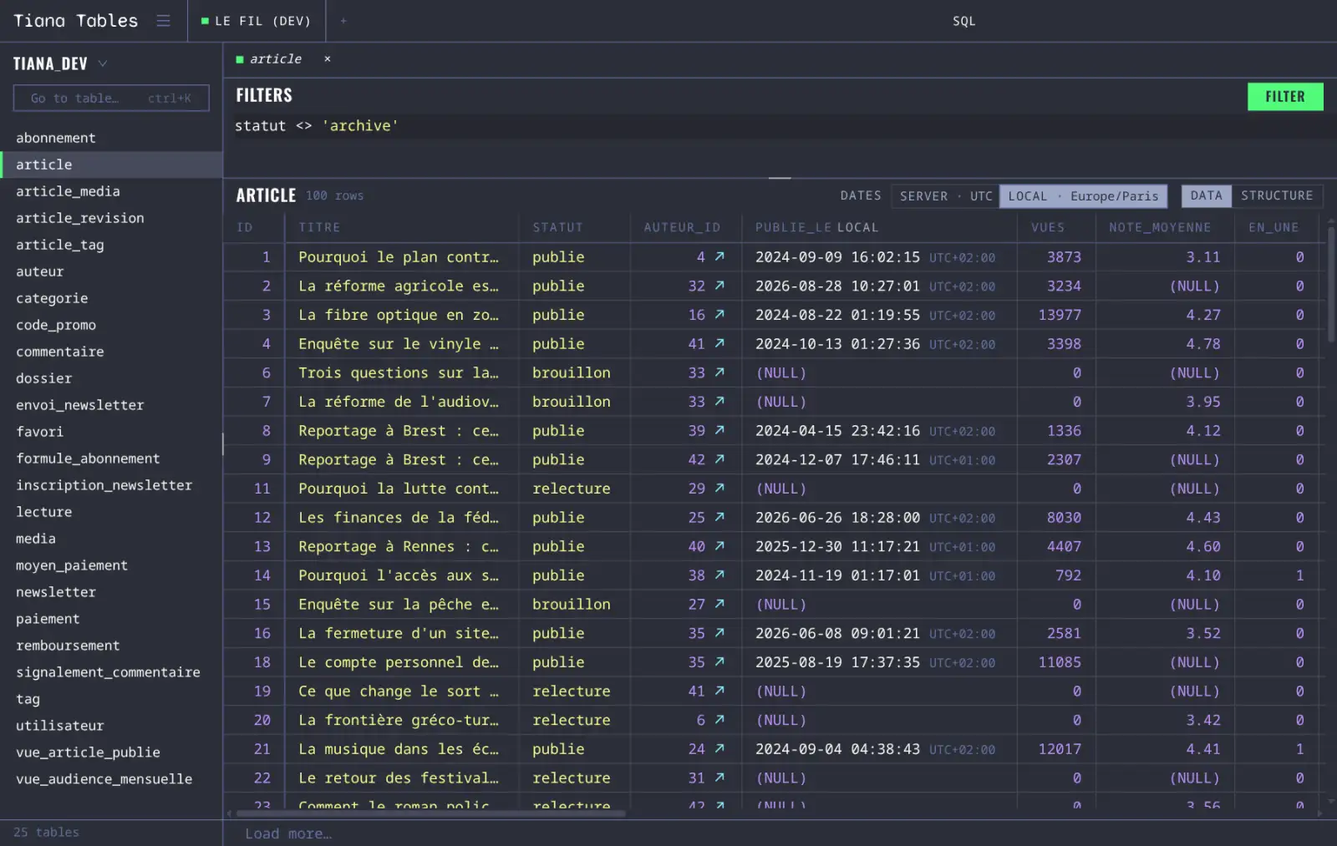The image size is (1337, 846).
Task: Add a new connection tab with plus
Action: point(343,21)
